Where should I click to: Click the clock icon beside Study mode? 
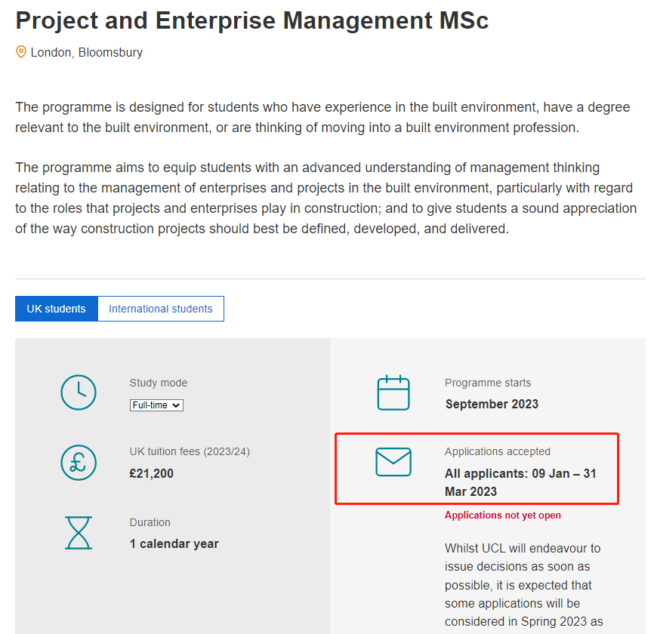coord(79,392)
